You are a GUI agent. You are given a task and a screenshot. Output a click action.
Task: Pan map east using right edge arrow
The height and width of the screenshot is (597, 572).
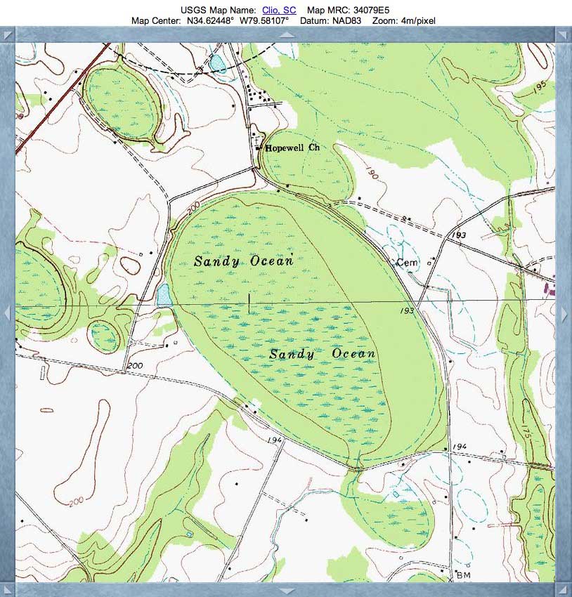click(564, 315)
